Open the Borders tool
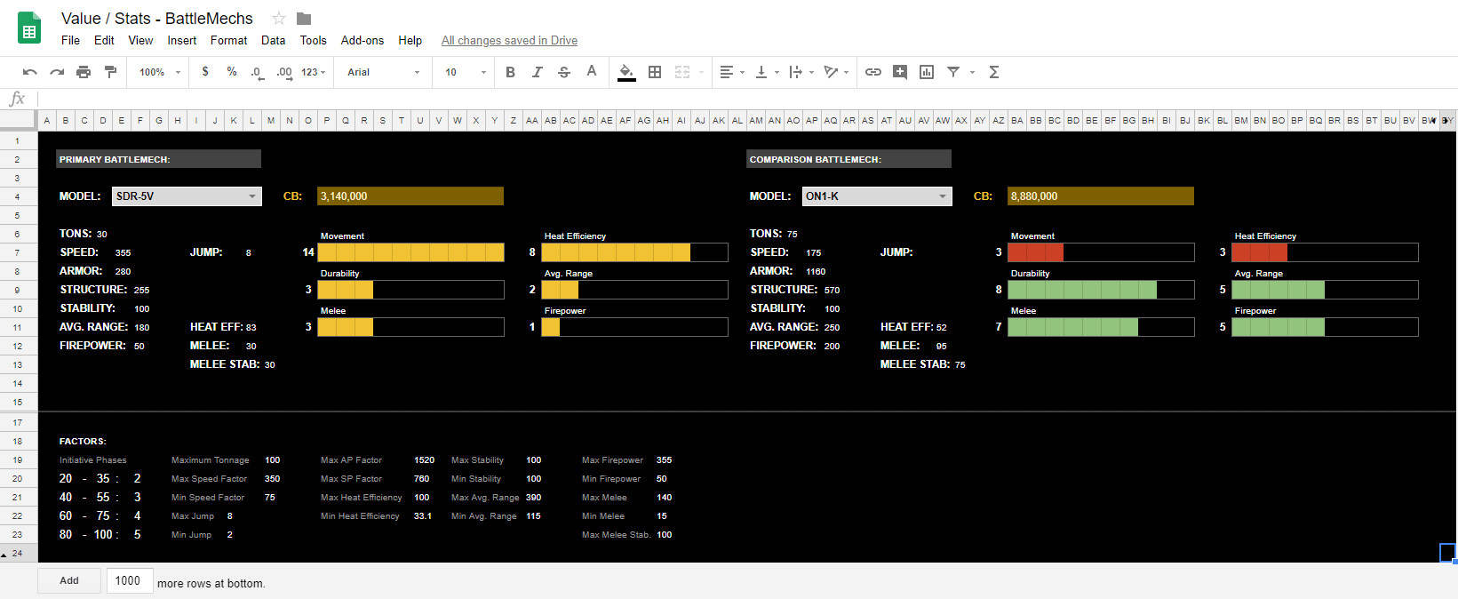Screen dimensions: 1458x599 click(655, 72)
